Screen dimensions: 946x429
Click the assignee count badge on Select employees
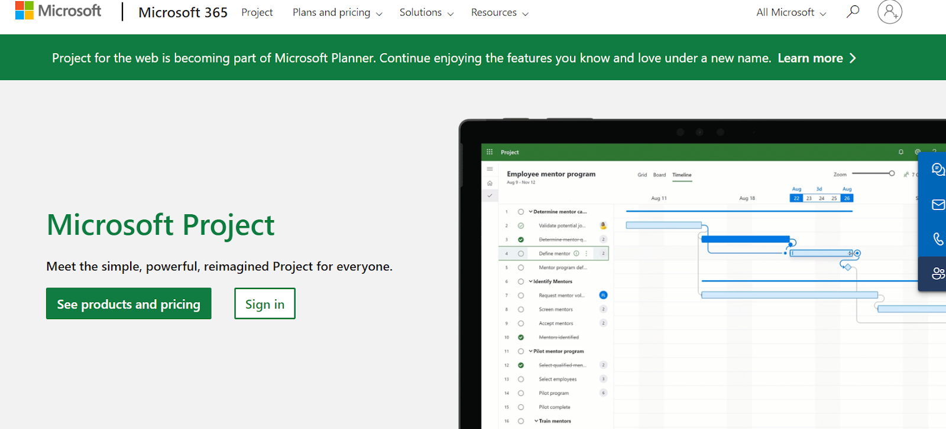click(603, 379)
